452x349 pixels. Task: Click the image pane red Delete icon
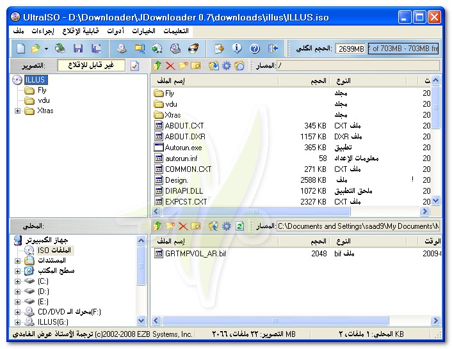tap(170, 66)
